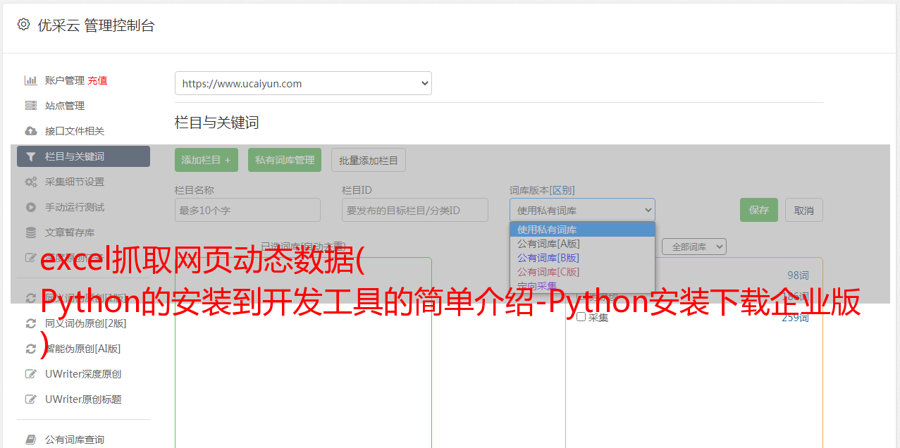Click the bar chart icon for 账户管理
The width and height of the screenshot is (900, 448).
click(30, 80)
